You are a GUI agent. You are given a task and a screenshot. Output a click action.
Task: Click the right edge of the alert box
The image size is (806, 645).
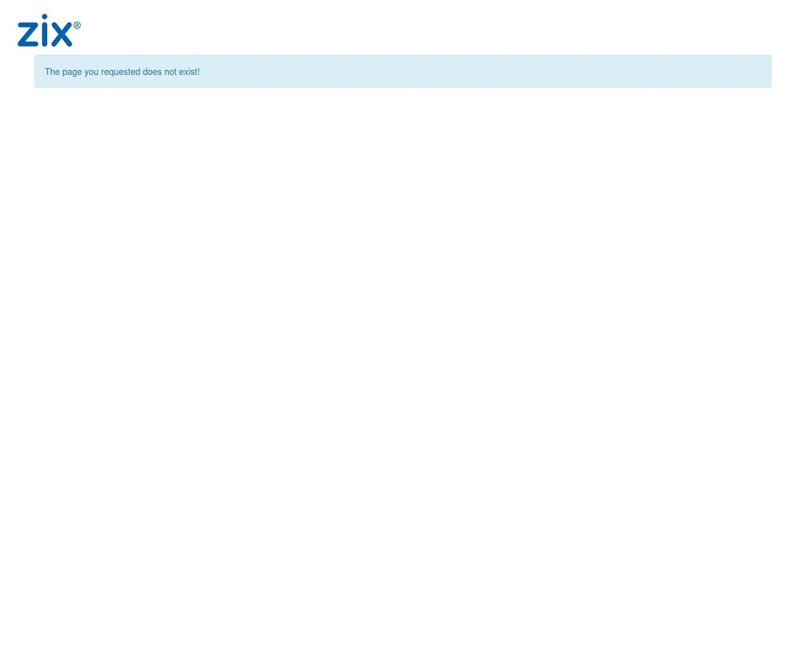[x=769, y=71]
